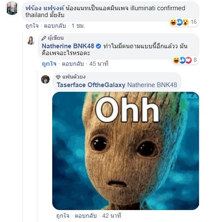Reply to the Groot GIF comment
Image resolution: width=214 pixels, height=222 pixels.
pos(86,216)
